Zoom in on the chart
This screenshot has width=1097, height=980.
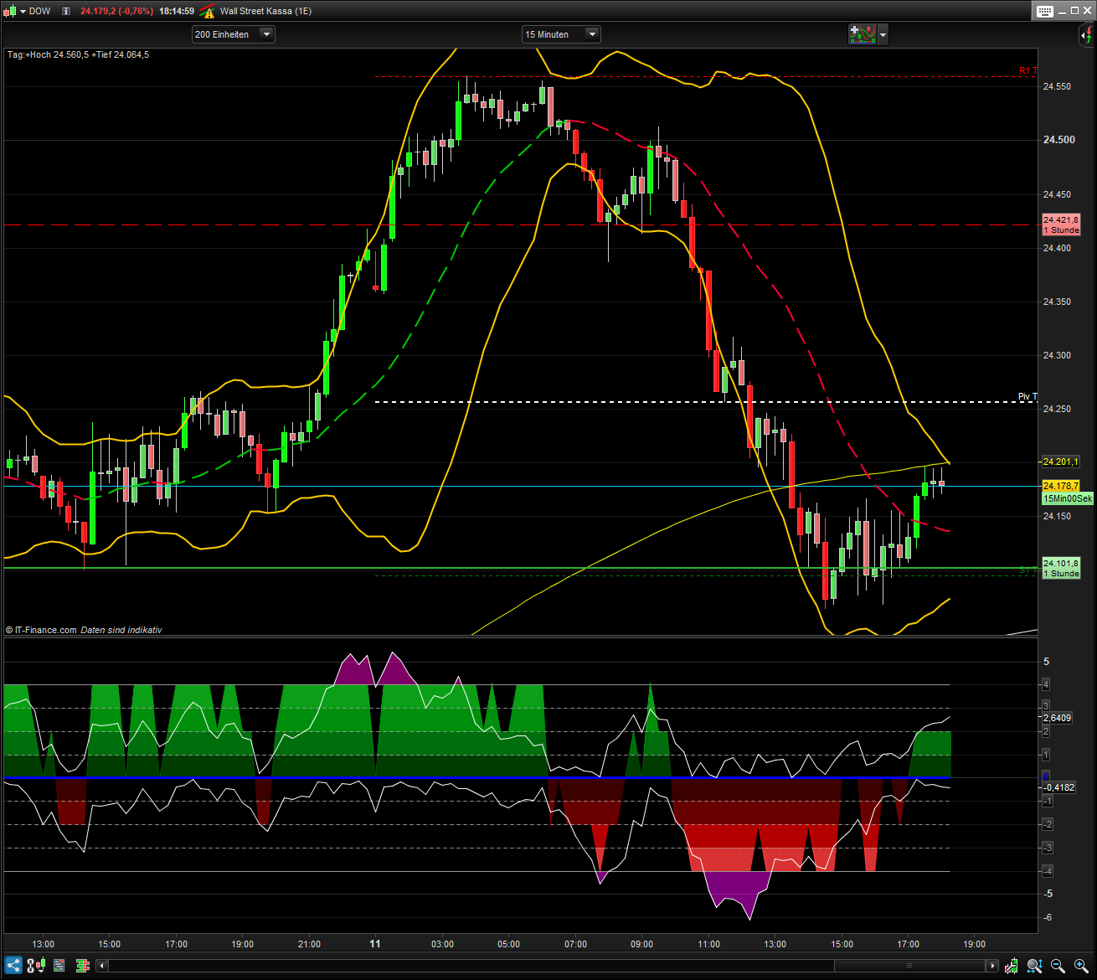coord(1081,966)
